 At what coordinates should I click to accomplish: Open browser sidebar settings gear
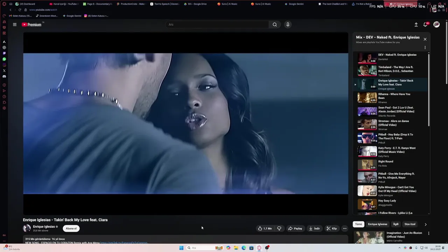point(4,108)
